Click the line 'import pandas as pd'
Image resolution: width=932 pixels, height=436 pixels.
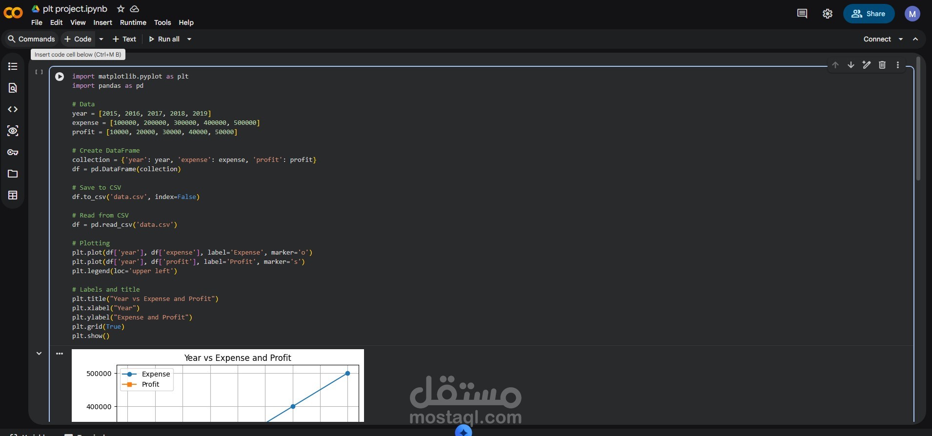click(x=108, y=85)
